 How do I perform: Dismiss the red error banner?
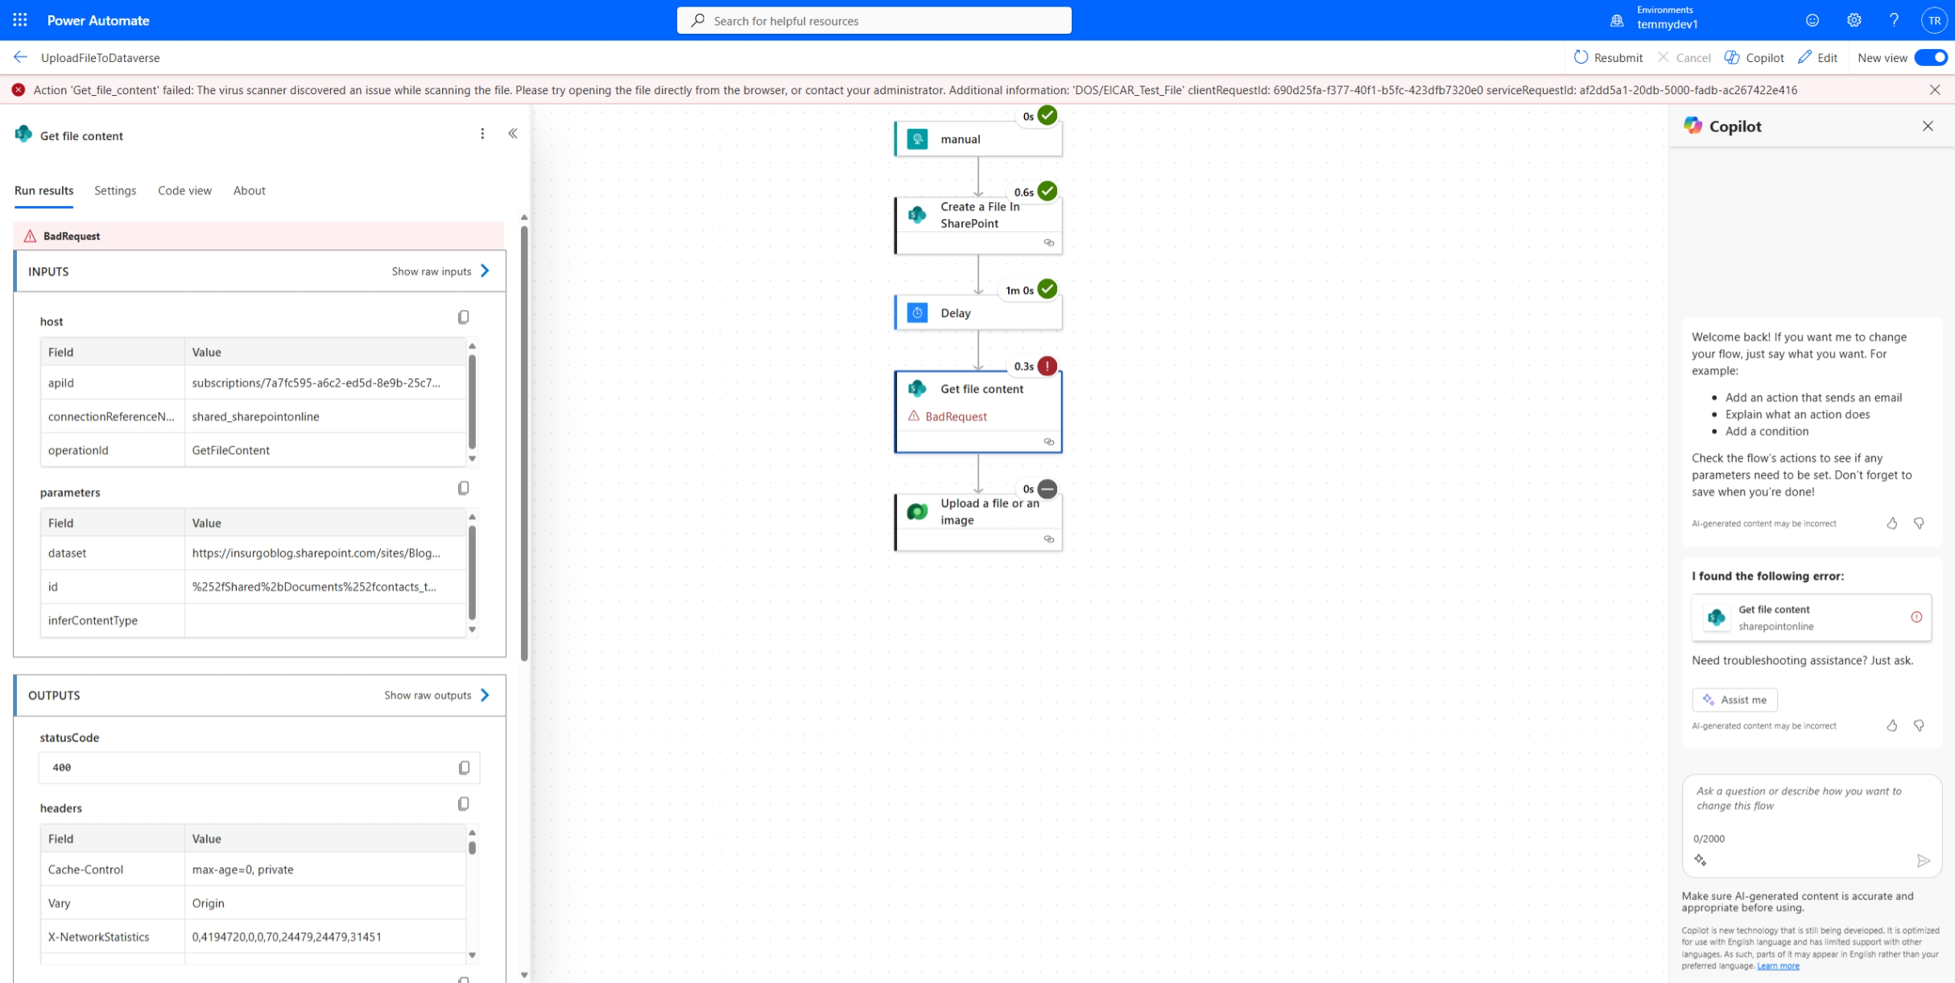pos(1934,90)
